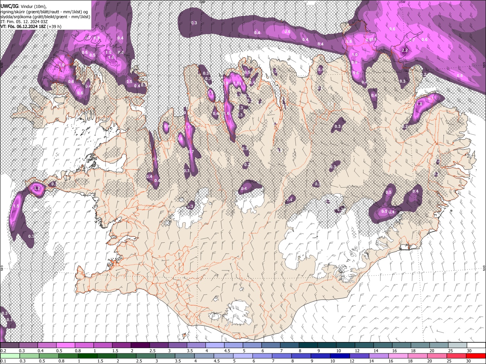Click the 'IT: Fim. 05. 12. 2024 03Z' line

pyautogui.click(x=24, y=22)
